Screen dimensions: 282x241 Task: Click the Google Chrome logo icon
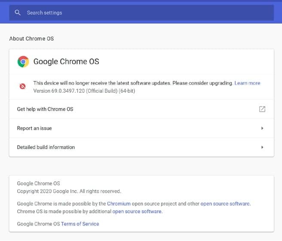point(23,61)
